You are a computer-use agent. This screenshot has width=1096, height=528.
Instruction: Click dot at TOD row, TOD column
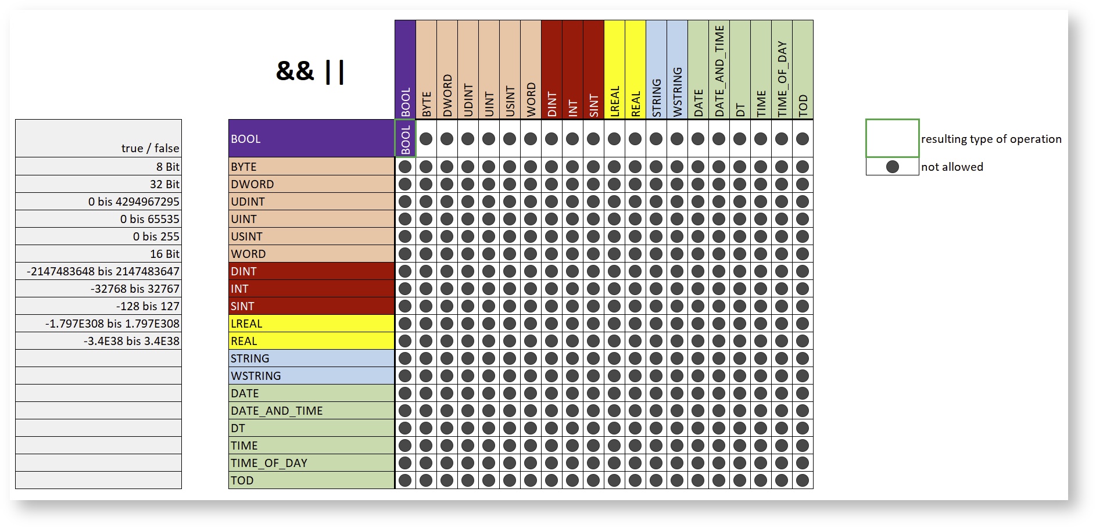[x=803, y=480]
